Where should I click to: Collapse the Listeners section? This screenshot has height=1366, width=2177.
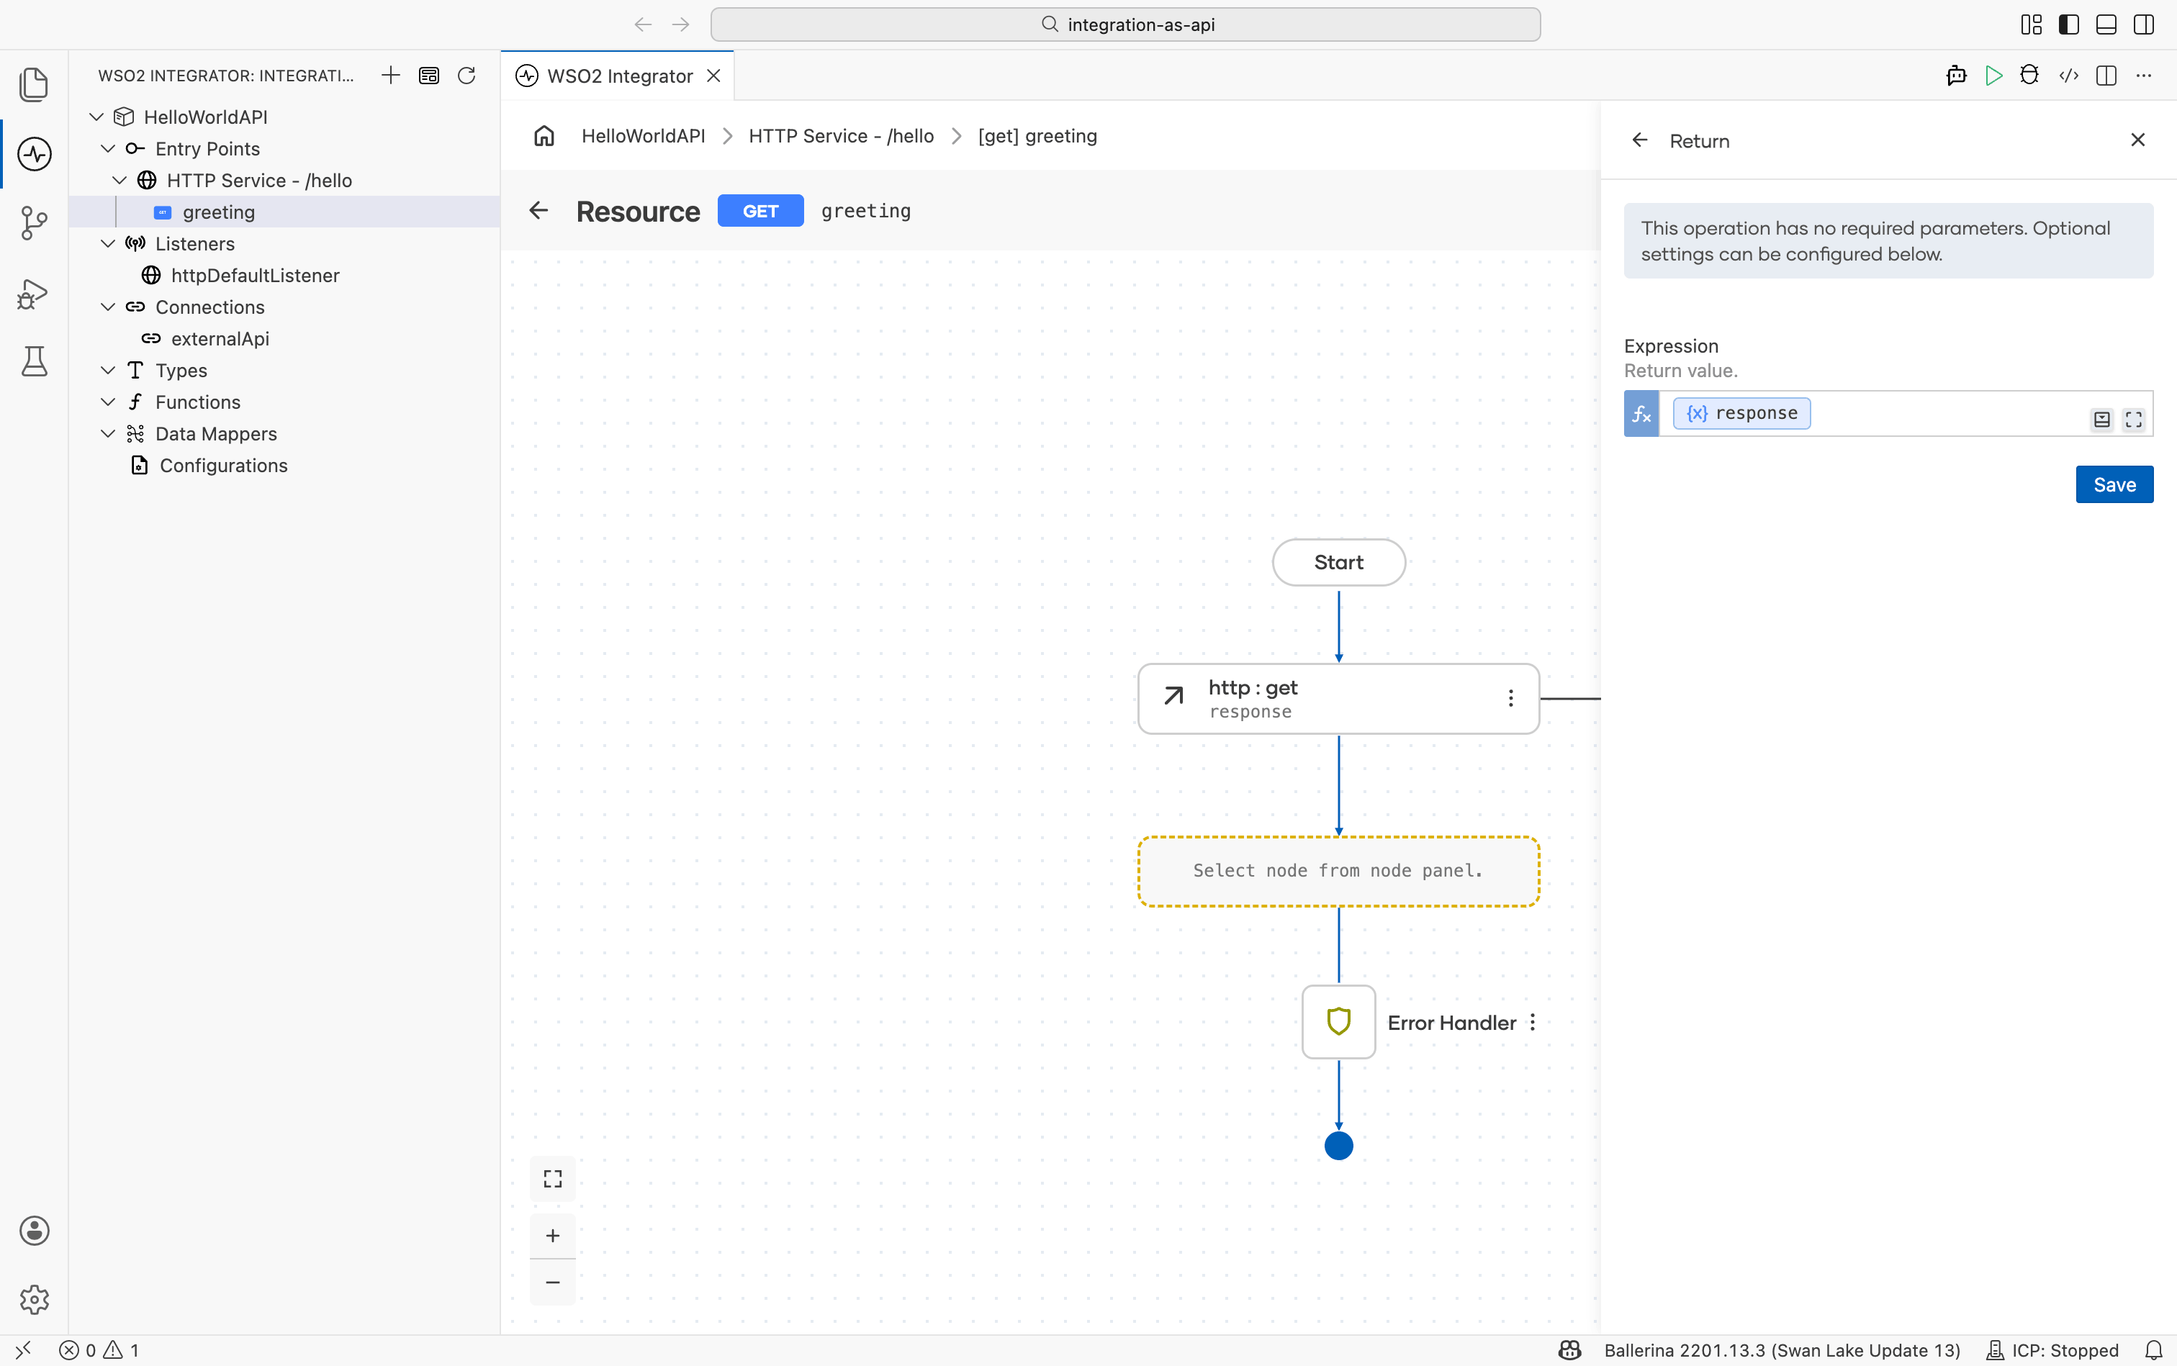click(109, 243)
